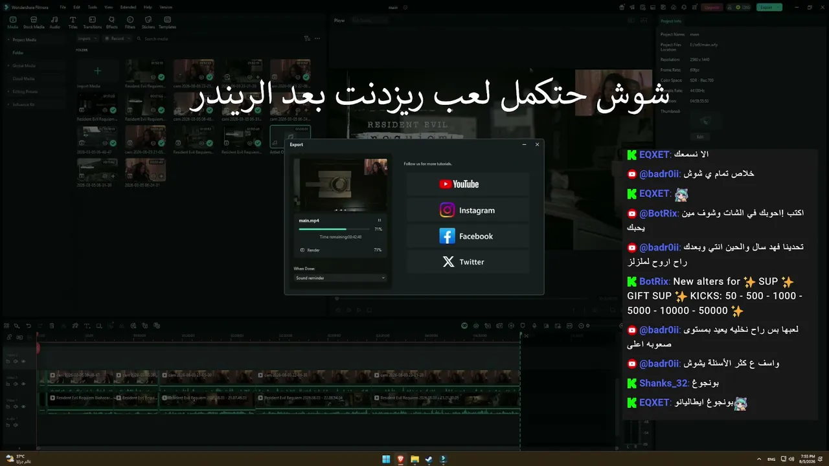Image resolution: width=829 pixels, height=466 pixels.
Task: Open the Import dropdown
Action: pos(87,39)
